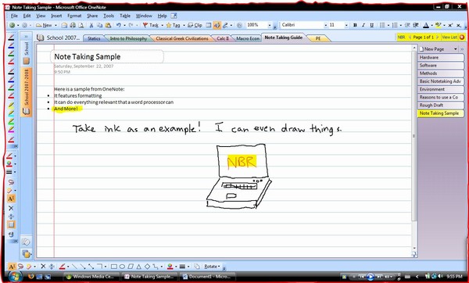Click the Rectangle shape tool

pyautogui.click(x=114, y=267)
